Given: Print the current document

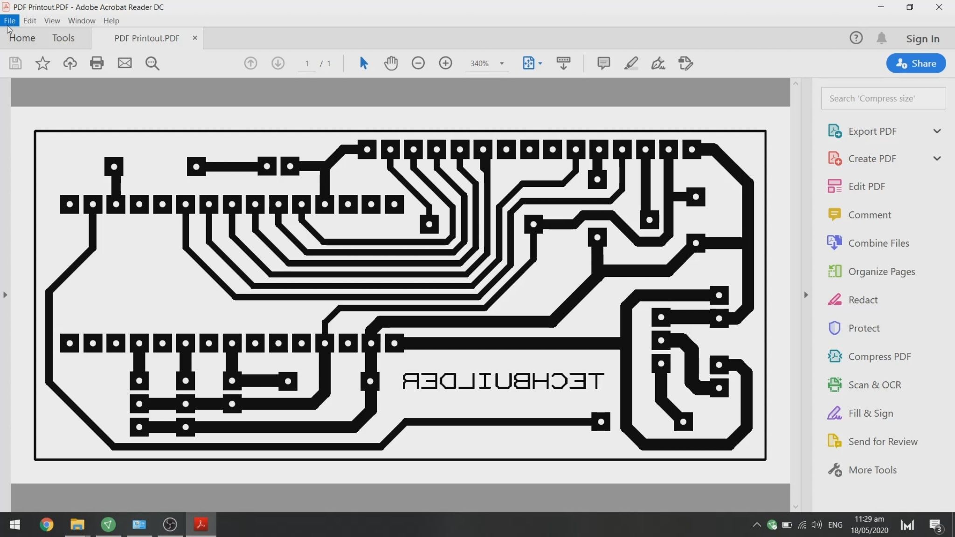Looking at the screenshot, I should [x=97, y=63].
